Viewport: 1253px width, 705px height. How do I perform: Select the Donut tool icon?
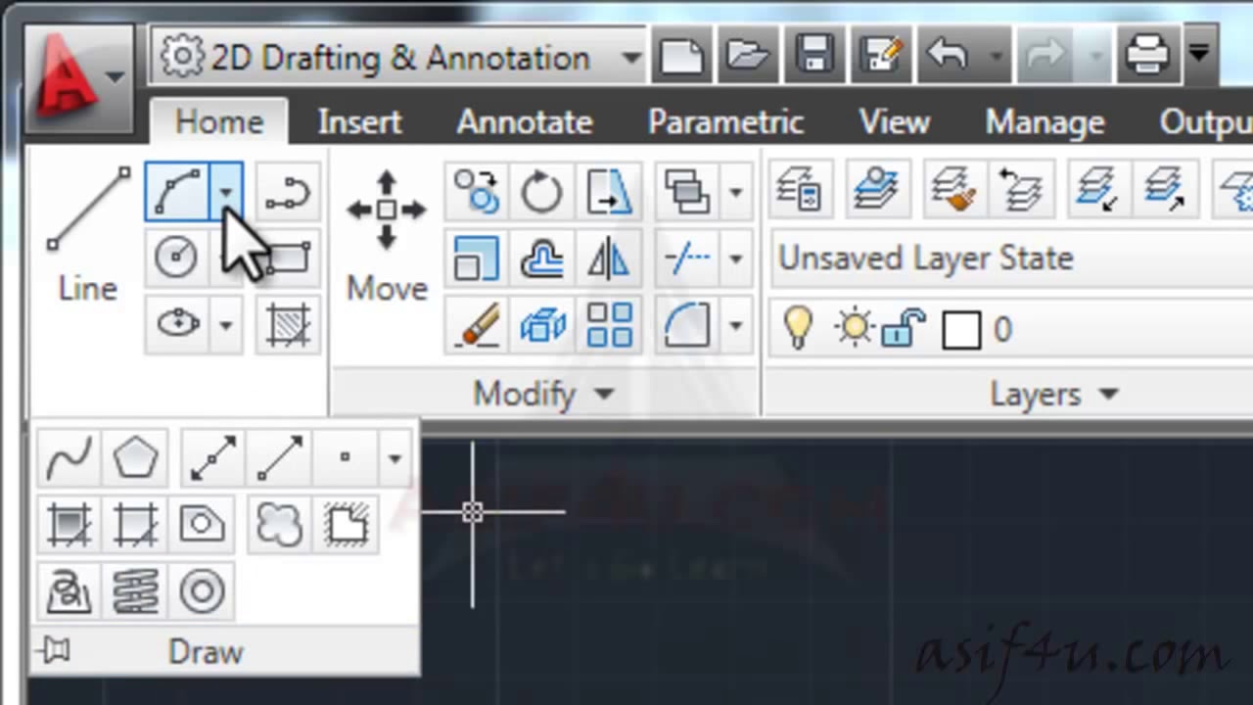(x=202, y=591)
